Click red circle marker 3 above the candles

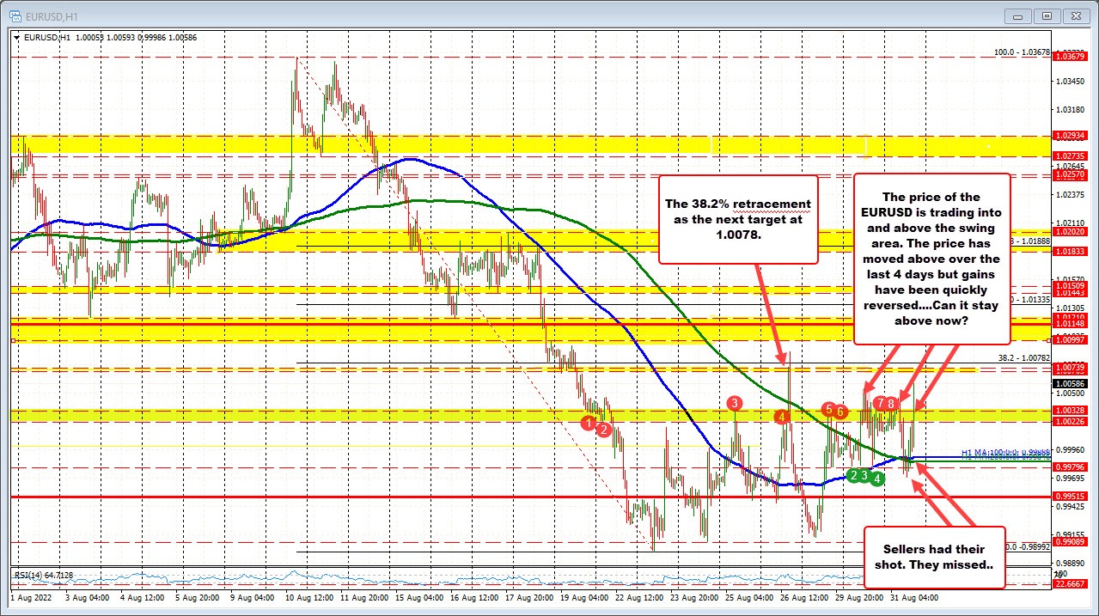click(x=735, y=401)
